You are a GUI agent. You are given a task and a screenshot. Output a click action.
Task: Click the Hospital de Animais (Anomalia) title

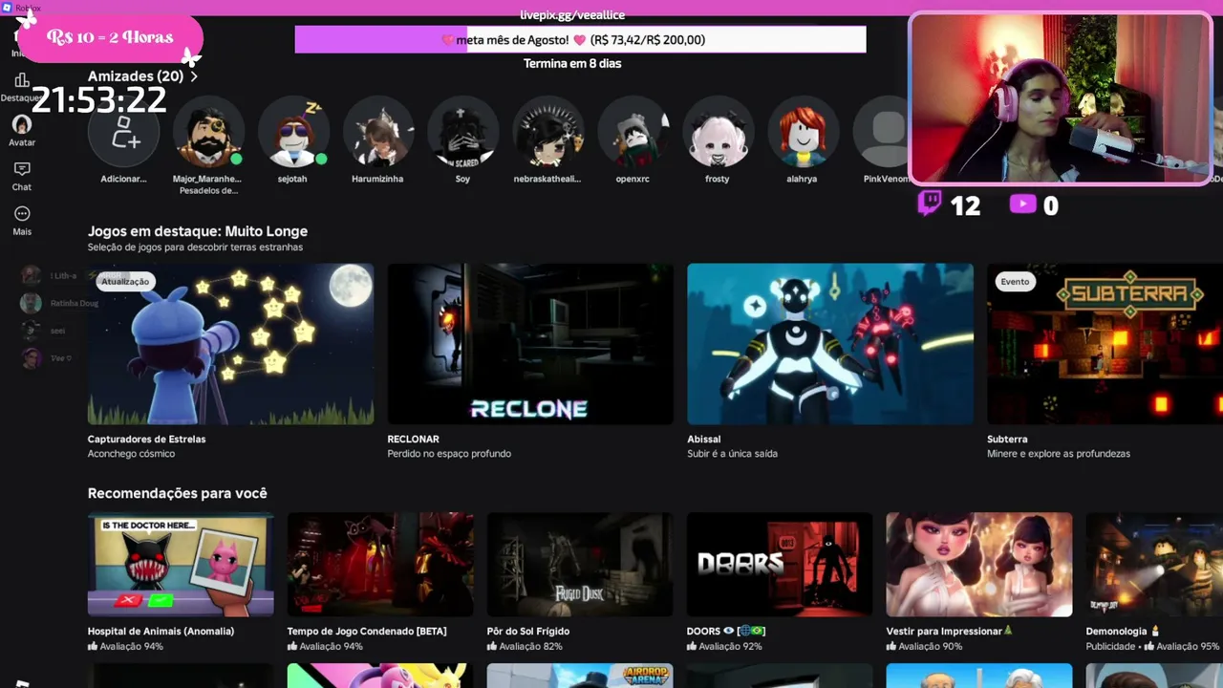[161, 632]
